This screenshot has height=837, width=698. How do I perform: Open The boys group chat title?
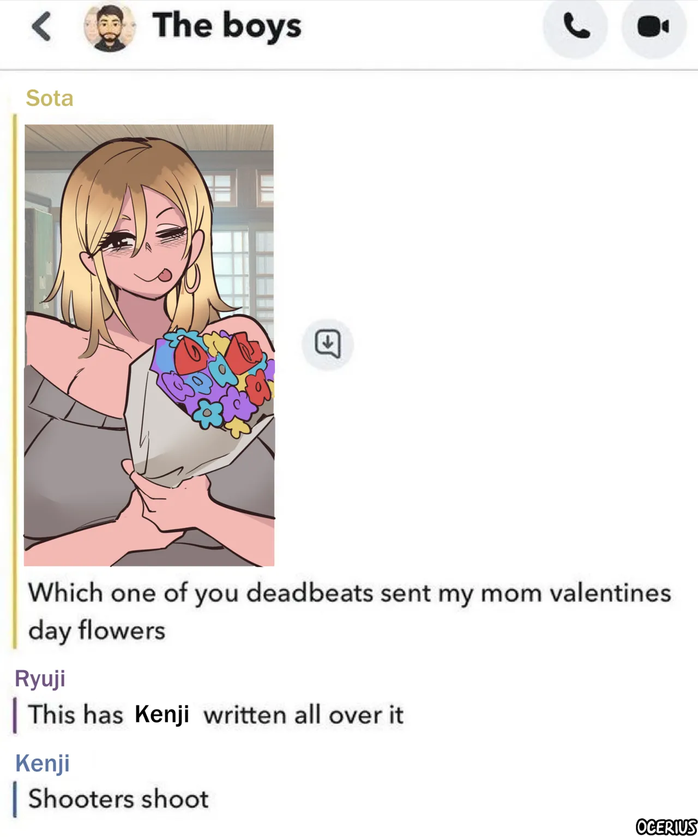(x=227, y=26)
